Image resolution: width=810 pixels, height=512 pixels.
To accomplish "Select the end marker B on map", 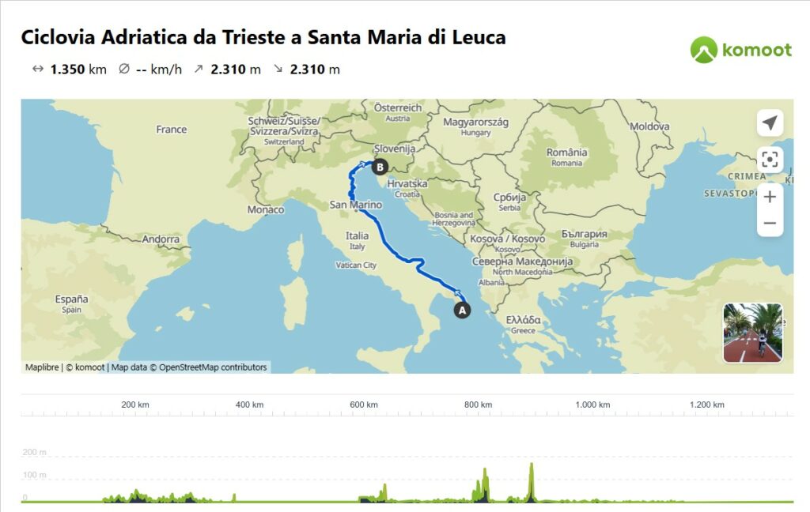I will click(380, 167).
